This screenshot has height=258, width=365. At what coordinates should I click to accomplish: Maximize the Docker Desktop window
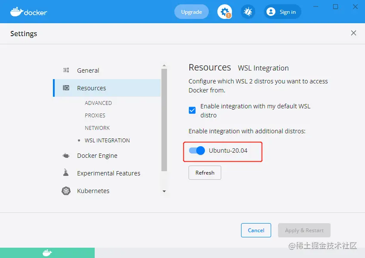(x=335, y=6)
